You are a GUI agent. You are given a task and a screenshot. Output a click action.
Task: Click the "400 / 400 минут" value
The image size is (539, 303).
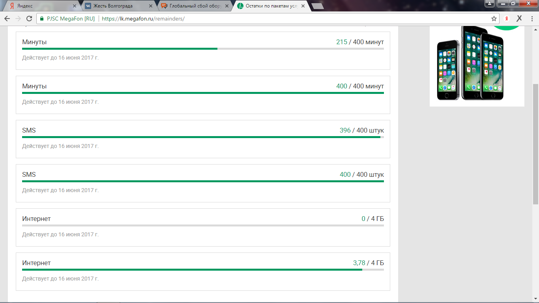360,86
